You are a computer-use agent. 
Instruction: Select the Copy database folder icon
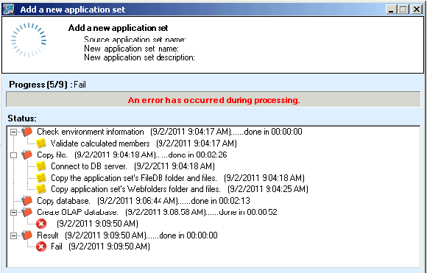pos(27,201)
